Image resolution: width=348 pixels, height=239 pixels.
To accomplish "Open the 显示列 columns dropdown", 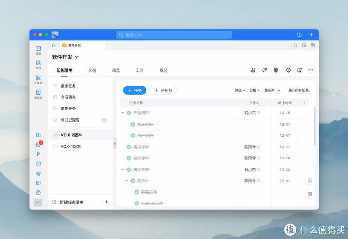I will pos(272,90).
